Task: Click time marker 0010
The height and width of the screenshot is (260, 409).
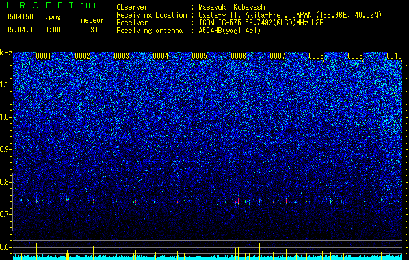Action: click(x=394, y=56)
